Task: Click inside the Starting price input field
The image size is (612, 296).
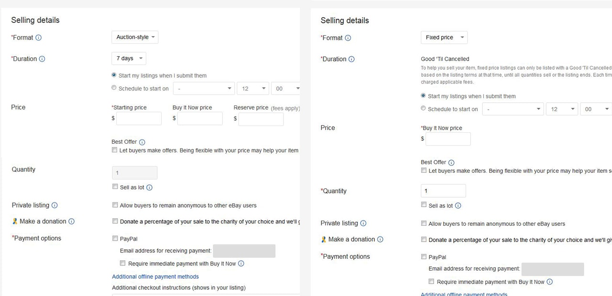Action: click(139, 118)
